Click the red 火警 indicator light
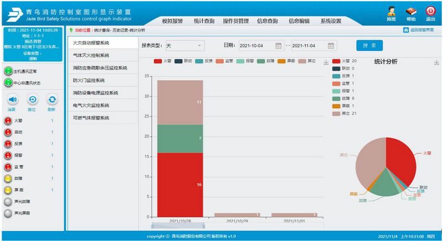Viewport: 443px width, 241px height. 8,120
